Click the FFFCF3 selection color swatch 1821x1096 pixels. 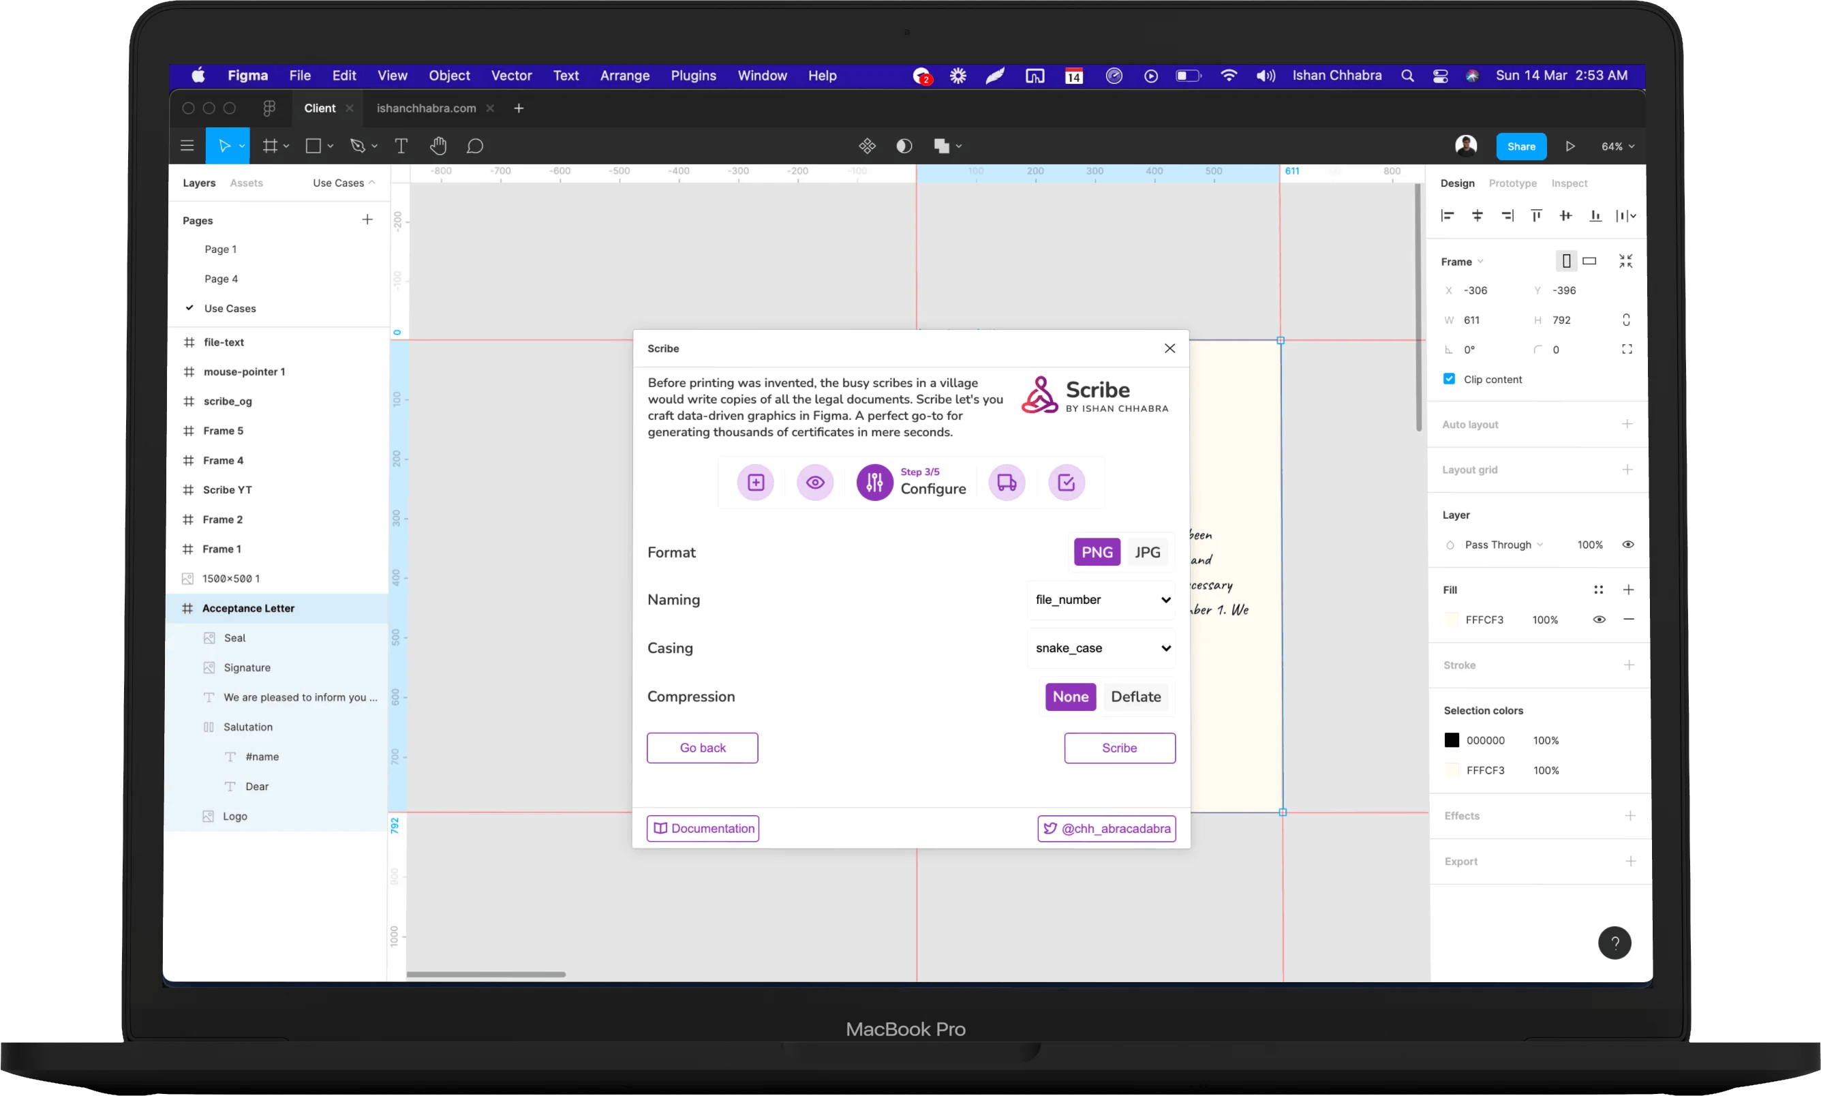1451,770
